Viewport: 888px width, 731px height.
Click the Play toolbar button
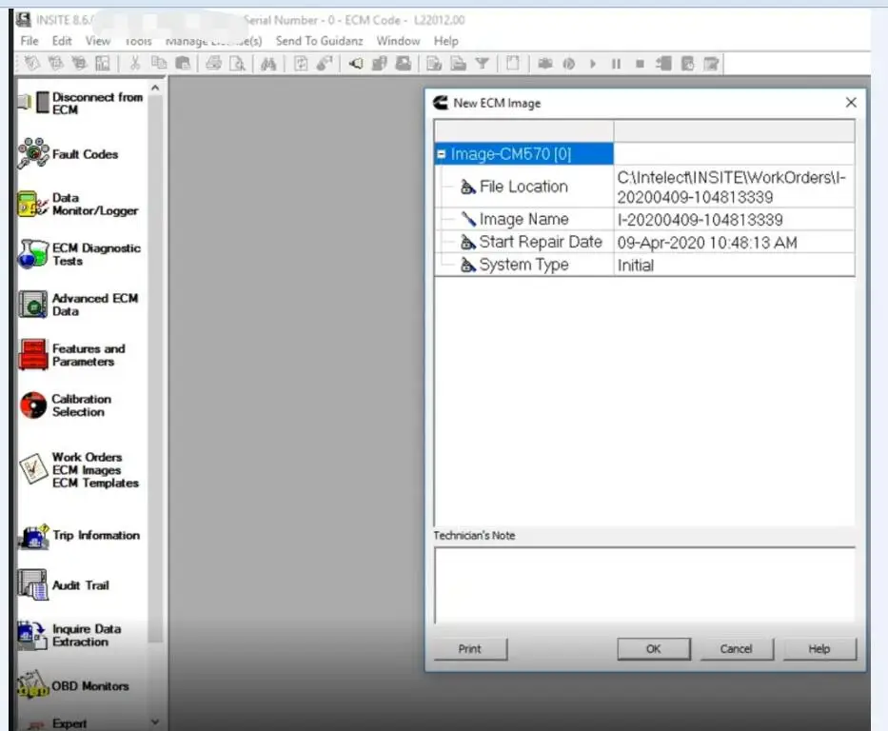click(x=593, y=64)
